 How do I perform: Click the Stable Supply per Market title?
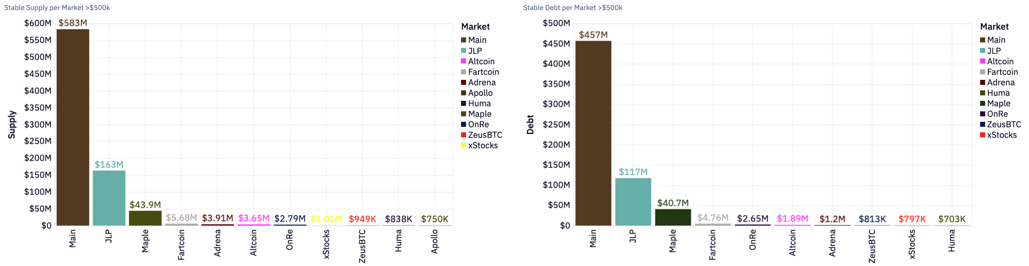click(57, 8)
